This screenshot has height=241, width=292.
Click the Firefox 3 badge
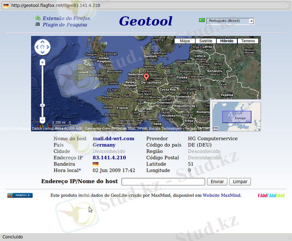[20, 195]
